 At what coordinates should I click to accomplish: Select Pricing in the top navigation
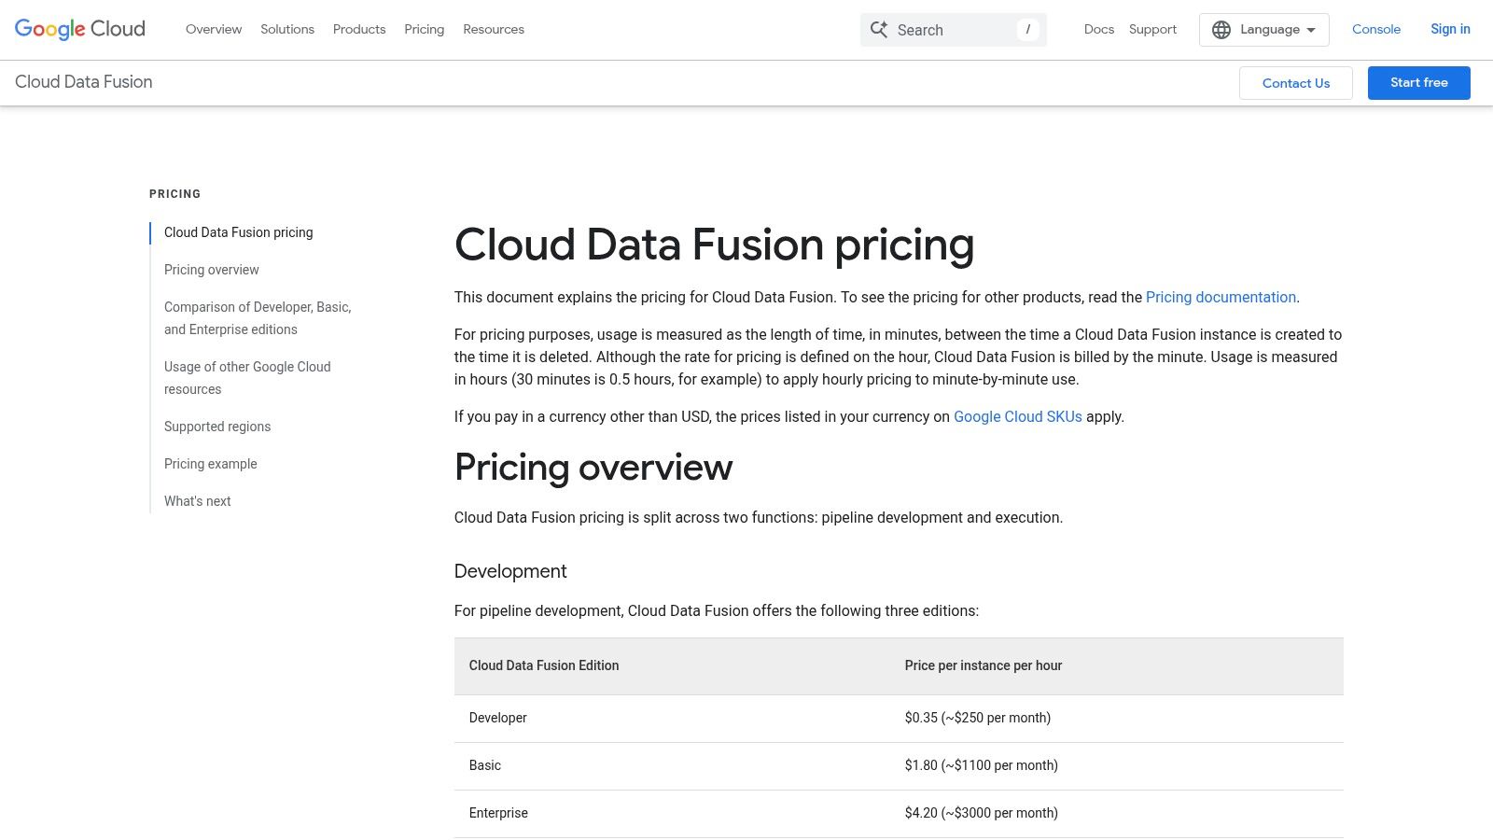tap(424, 29)
